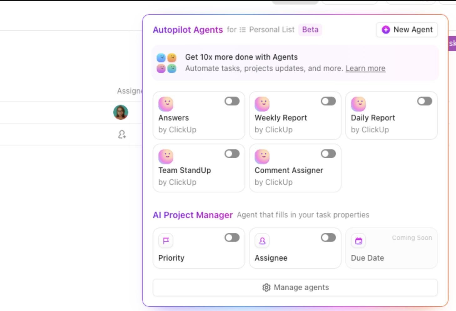The width and height of the screenshot is (456, 311).
Task: Open the Learn more link
Action: coord(365,69)
